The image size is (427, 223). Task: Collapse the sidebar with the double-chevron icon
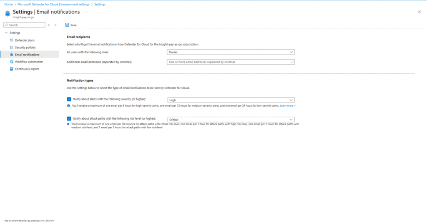[55, 25]
